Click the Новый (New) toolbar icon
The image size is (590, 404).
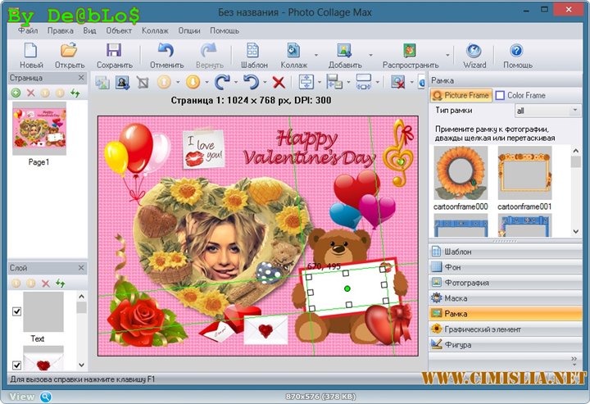pyautogui.click(x=31, y=51)
